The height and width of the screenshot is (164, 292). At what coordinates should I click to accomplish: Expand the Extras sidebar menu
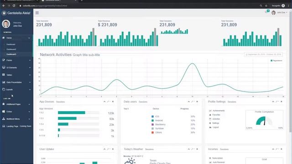tap(16, 112)
